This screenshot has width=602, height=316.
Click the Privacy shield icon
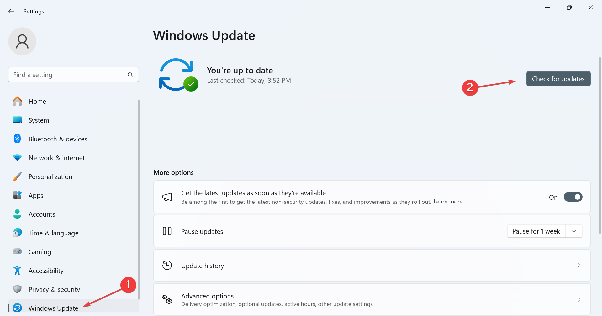[x=17, y=289]
